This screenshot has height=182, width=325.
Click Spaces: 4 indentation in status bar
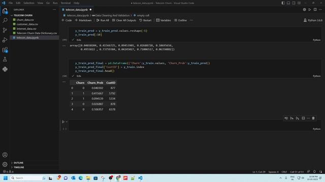273,172
